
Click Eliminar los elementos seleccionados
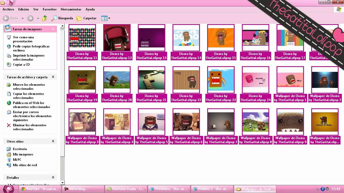30,127
